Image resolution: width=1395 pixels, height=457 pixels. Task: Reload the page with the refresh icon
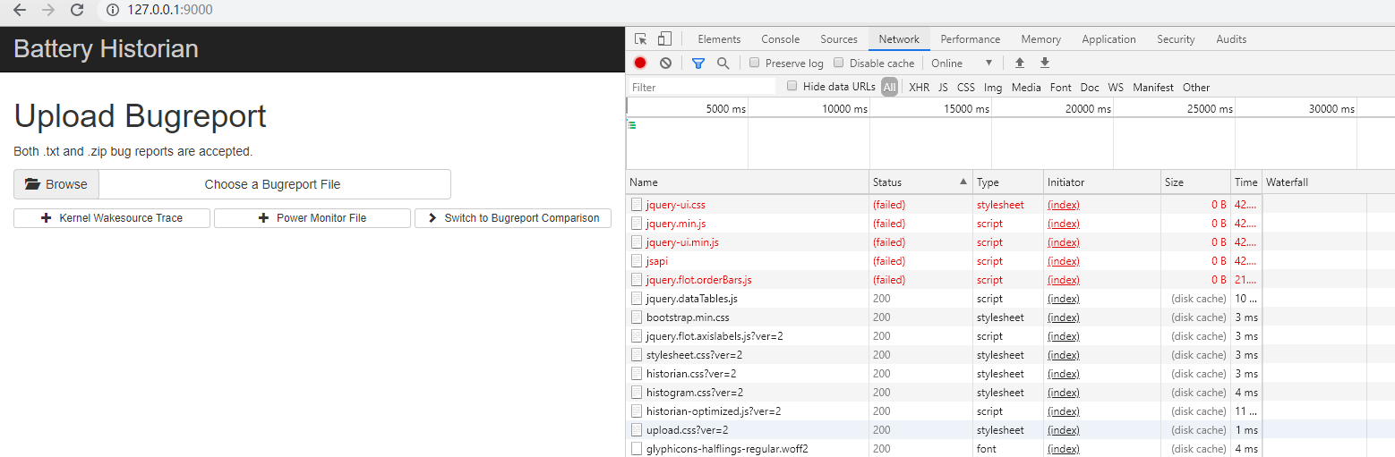tap(77, 10)
